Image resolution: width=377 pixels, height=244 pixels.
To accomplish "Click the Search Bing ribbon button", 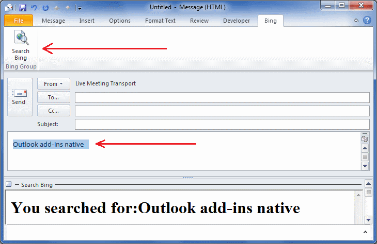I will [21, 45].
